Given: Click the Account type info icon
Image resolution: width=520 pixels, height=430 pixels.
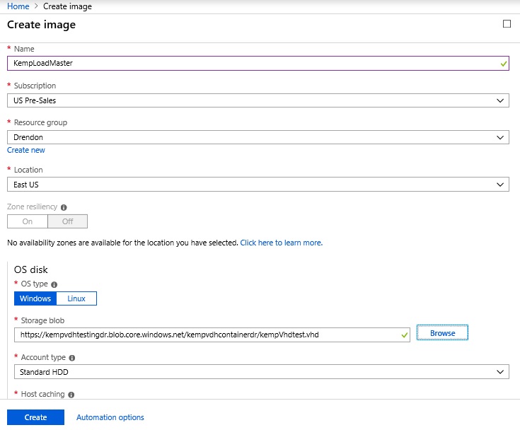Looking at the screenshot, I should (72, 358).
